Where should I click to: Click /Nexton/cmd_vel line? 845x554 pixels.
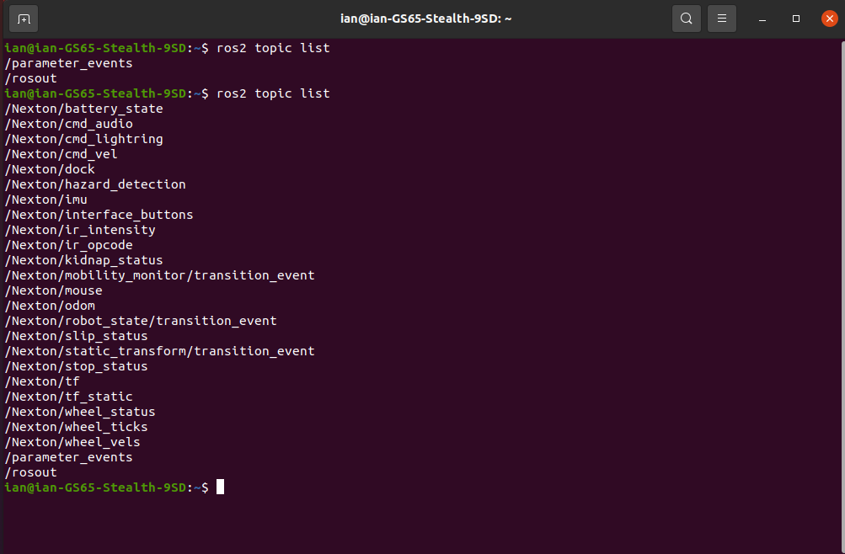pyautogui.click(x=62, y=154)
